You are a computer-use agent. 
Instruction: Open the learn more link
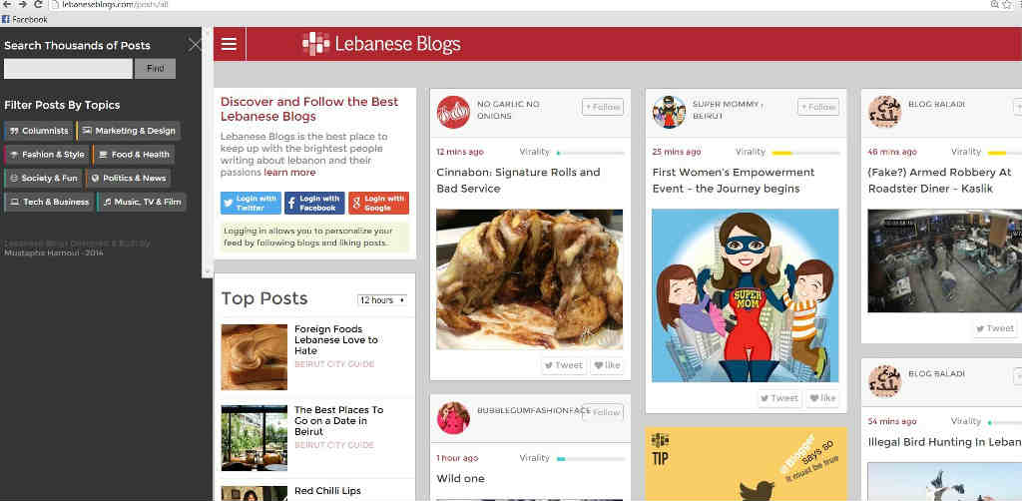click(x=289, y=173)
